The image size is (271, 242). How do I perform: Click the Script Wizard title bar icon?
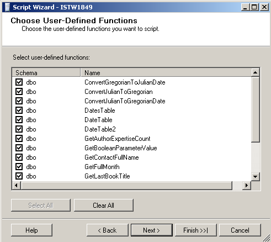(7, 7)
